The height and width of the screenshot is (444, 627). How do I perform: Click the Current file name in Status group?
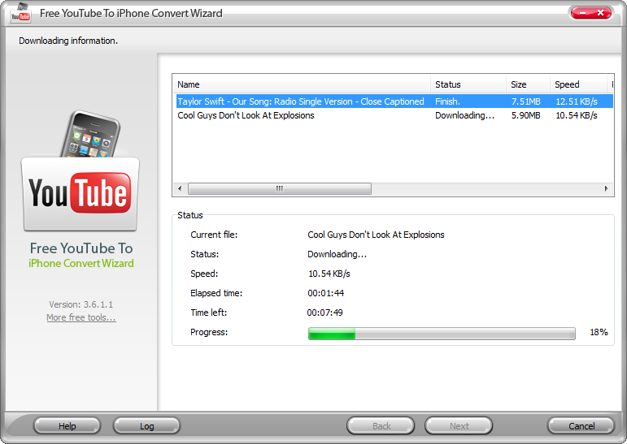(x=376, y=235)
